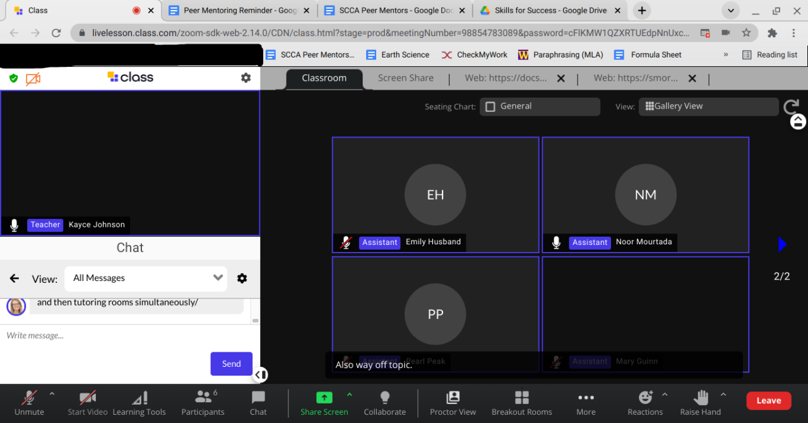Open the Collaborate lightbulb tool
The width and height of the screenshot is (808, 423).
click(384, 403)
